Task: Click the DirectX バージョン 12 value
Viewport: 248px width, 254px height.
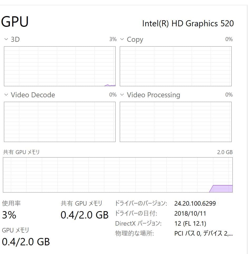Action: pos(191,223)
